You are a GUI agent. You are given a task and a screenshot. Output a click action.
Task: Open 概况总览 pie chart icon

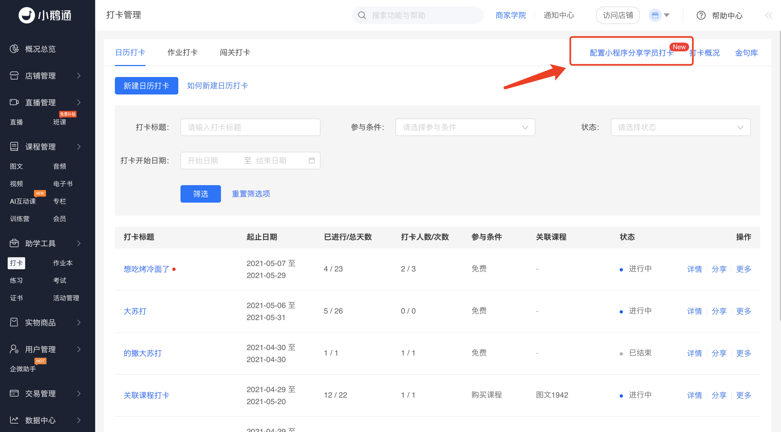pos(14,49)
